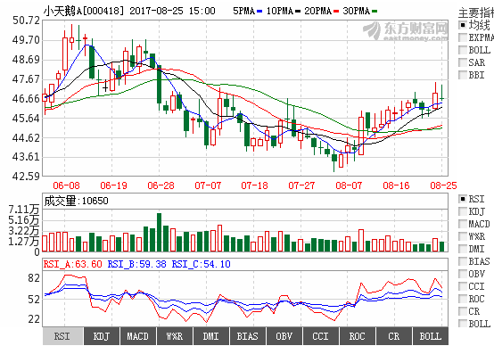
Task: Click the eastmoney.com watermark logo
Action: coord(406,31)
